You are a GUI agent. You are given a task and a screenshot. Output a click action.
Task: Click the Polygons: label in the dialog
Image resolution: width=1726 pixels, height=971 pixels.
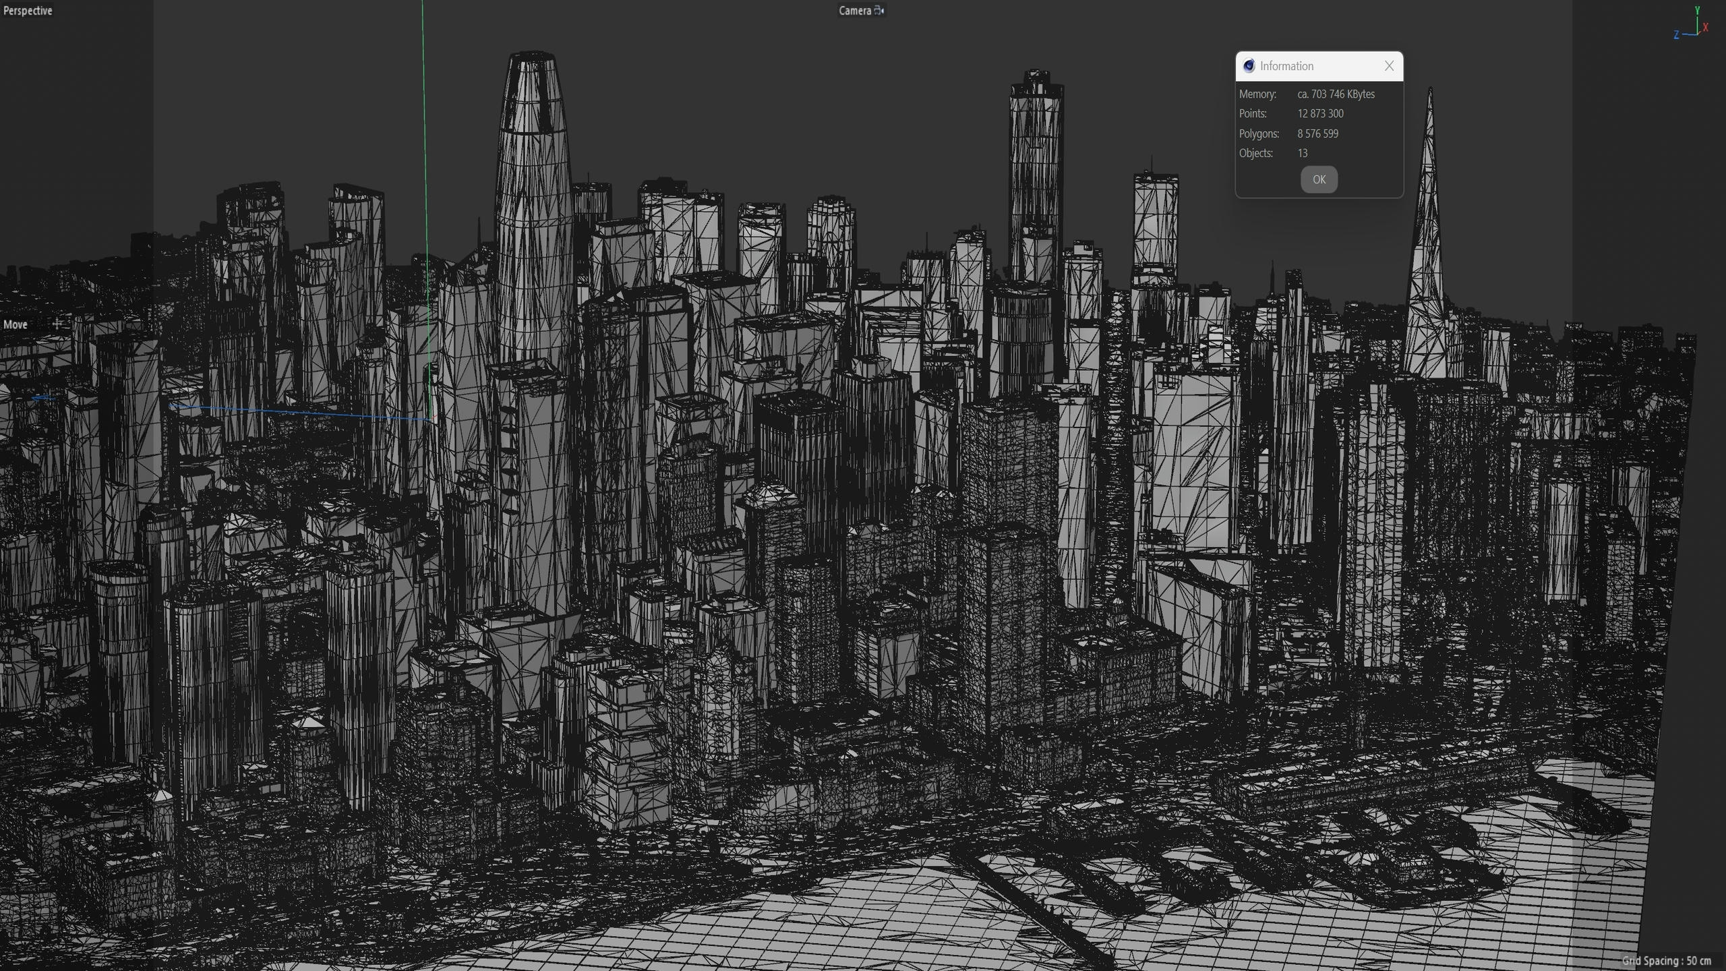(x=1259, y=134)
